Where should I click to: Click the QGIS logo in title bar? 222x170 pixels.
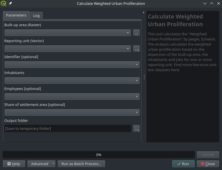coord(4,4)
